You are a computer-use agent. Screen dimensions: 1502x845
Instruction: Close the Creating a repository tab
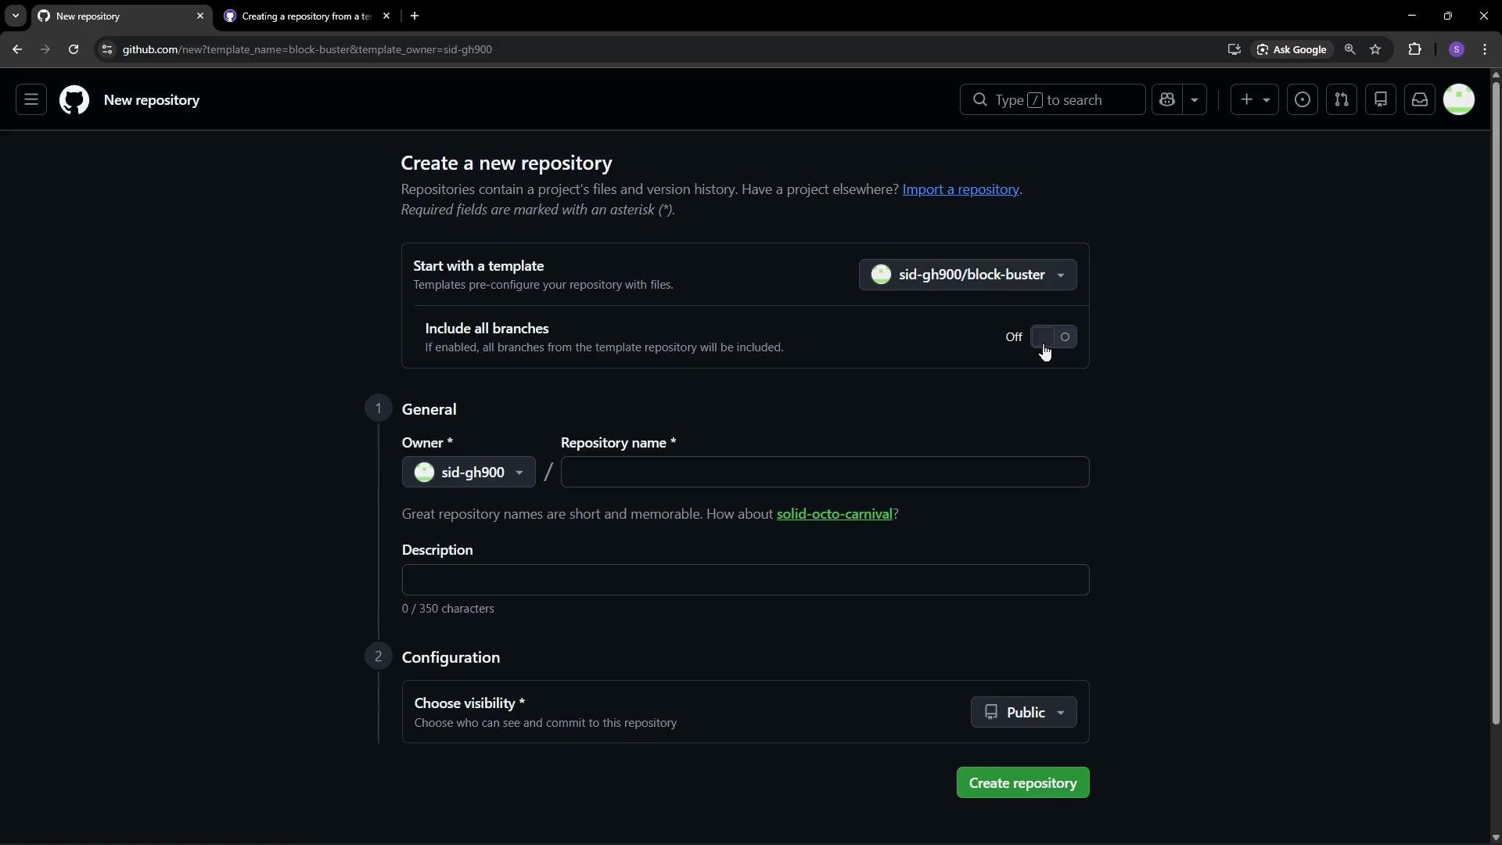coord(386,16)
